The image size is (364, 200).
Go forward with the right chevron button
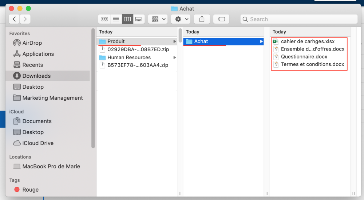click(25, 19)
